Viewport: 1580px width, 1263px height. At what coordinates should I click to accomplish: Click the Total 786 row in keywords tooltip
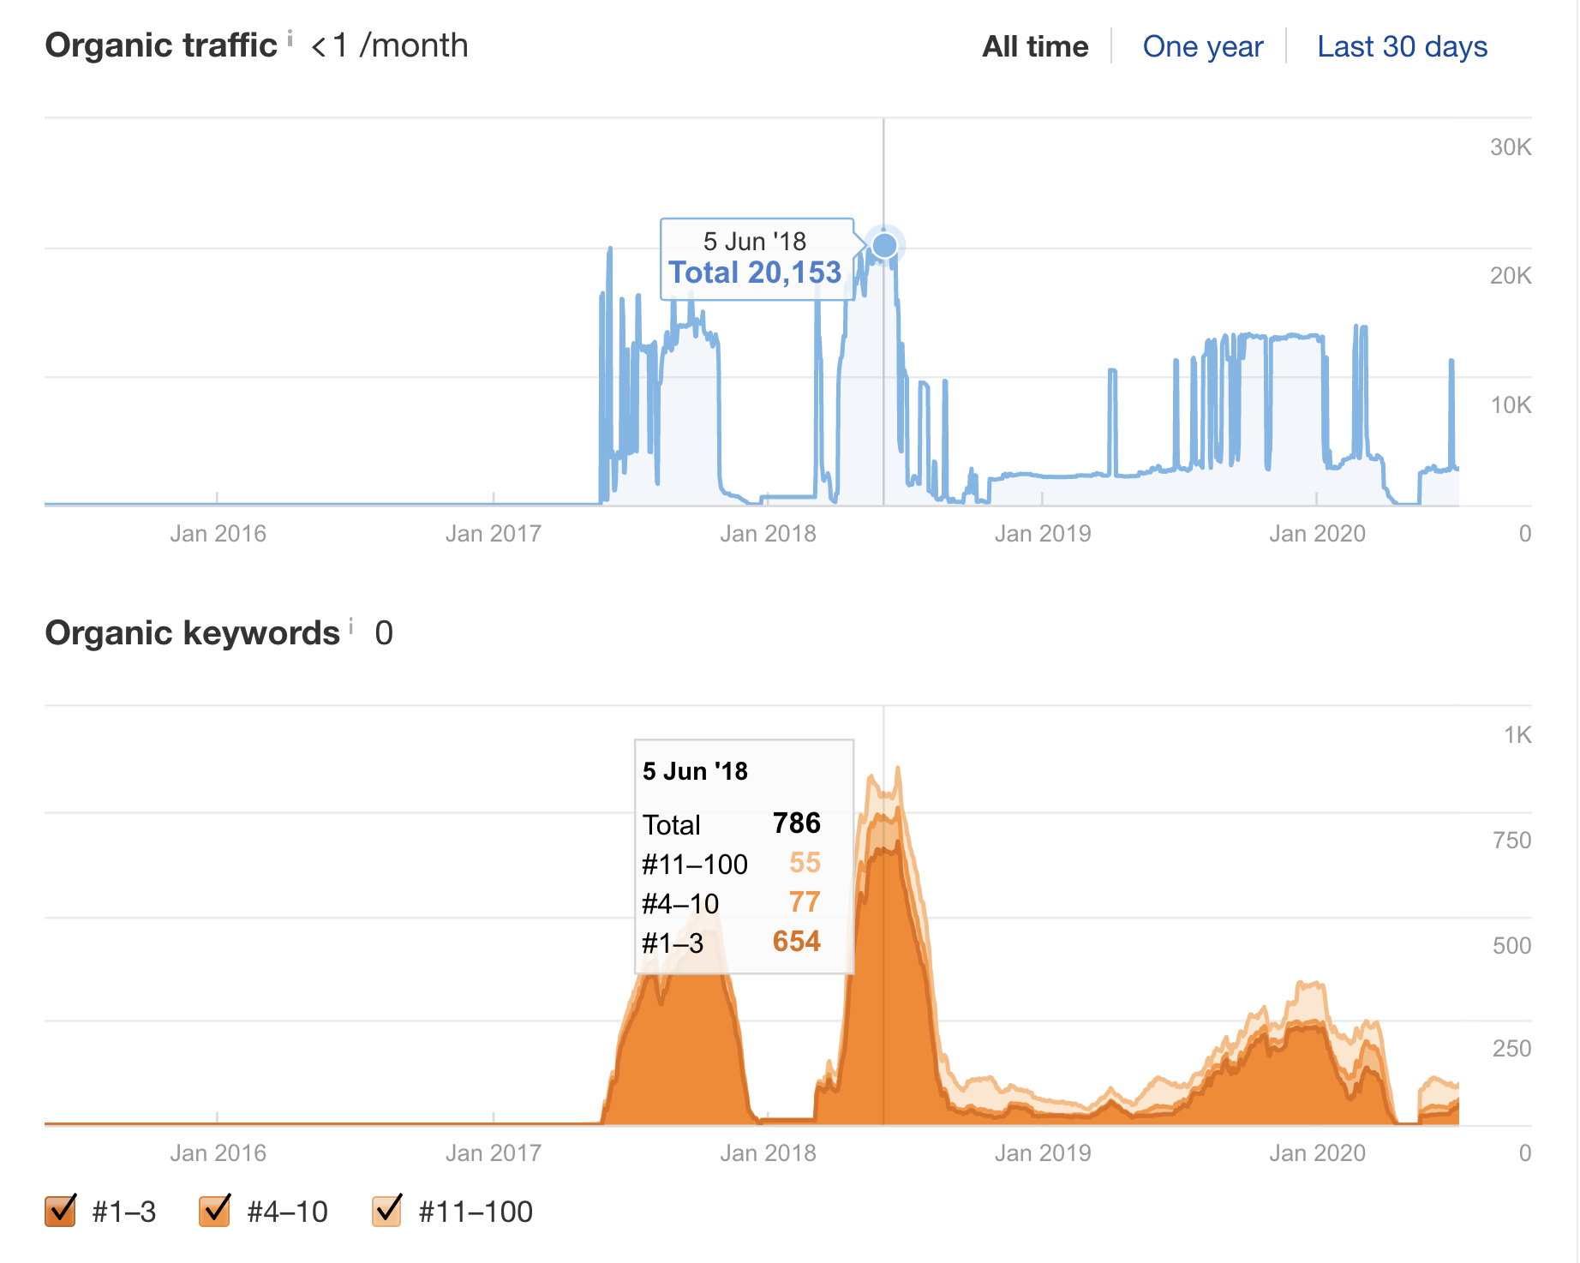tap(731, 824)
